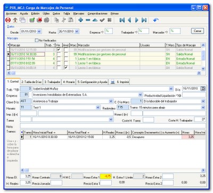Click the printer icon beside Imprimir tab
The width and height of the screenshot is (213, 193).
point(112,82)
